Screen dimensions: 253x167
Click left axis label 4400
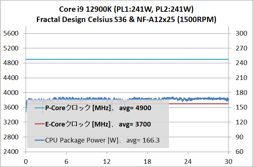(x=11, y=78)
